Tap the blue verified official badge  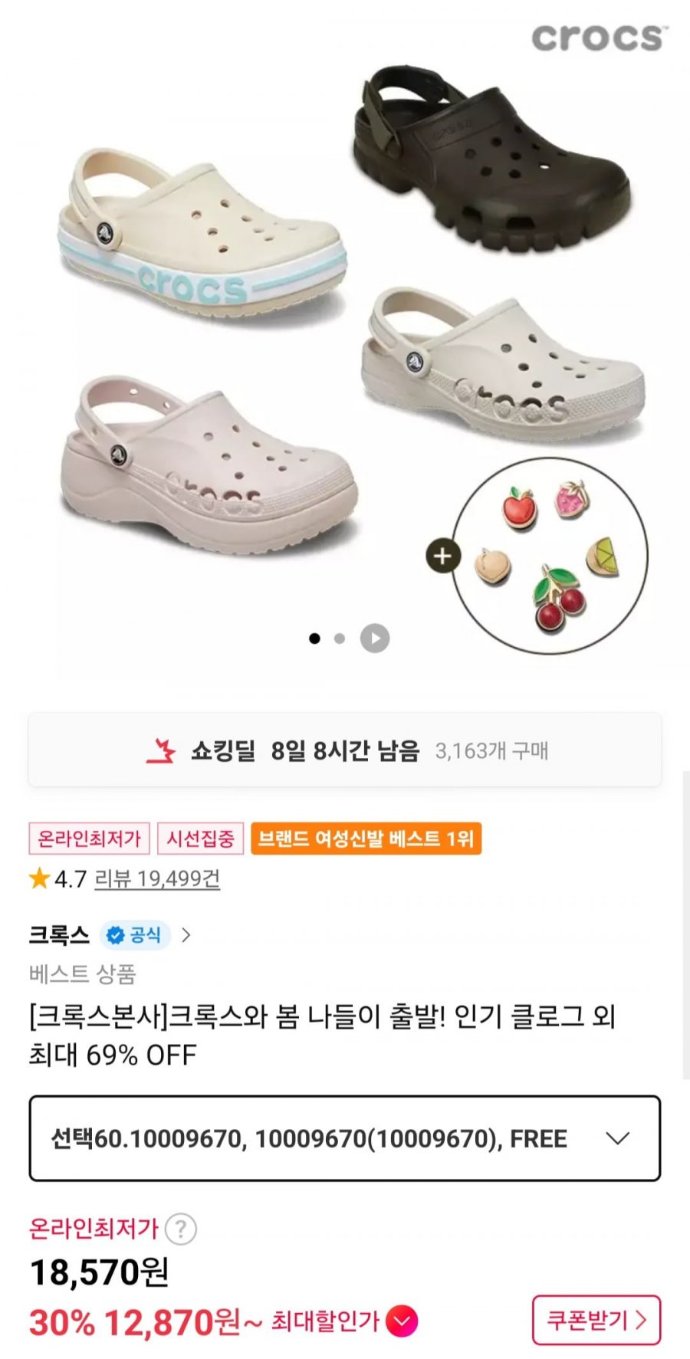point(135,935)
